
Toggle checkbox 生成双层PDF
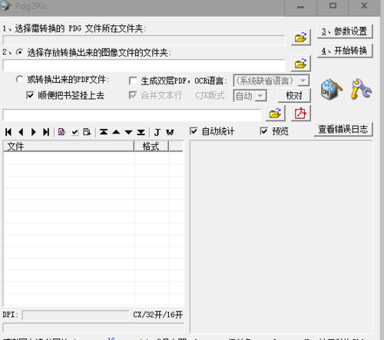[133, 81]
